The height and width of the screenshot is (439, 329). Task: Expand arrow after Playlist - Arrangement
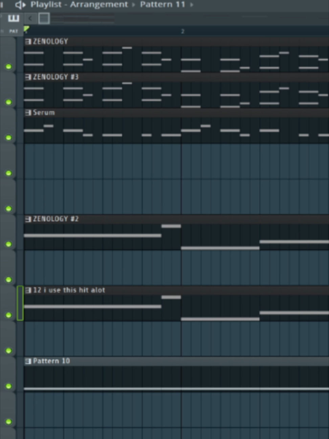point(133,5)
